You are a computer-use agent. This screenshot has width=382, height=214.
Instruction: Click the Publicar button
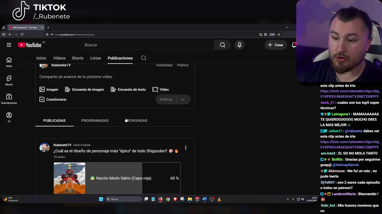[x=166, y=99]
